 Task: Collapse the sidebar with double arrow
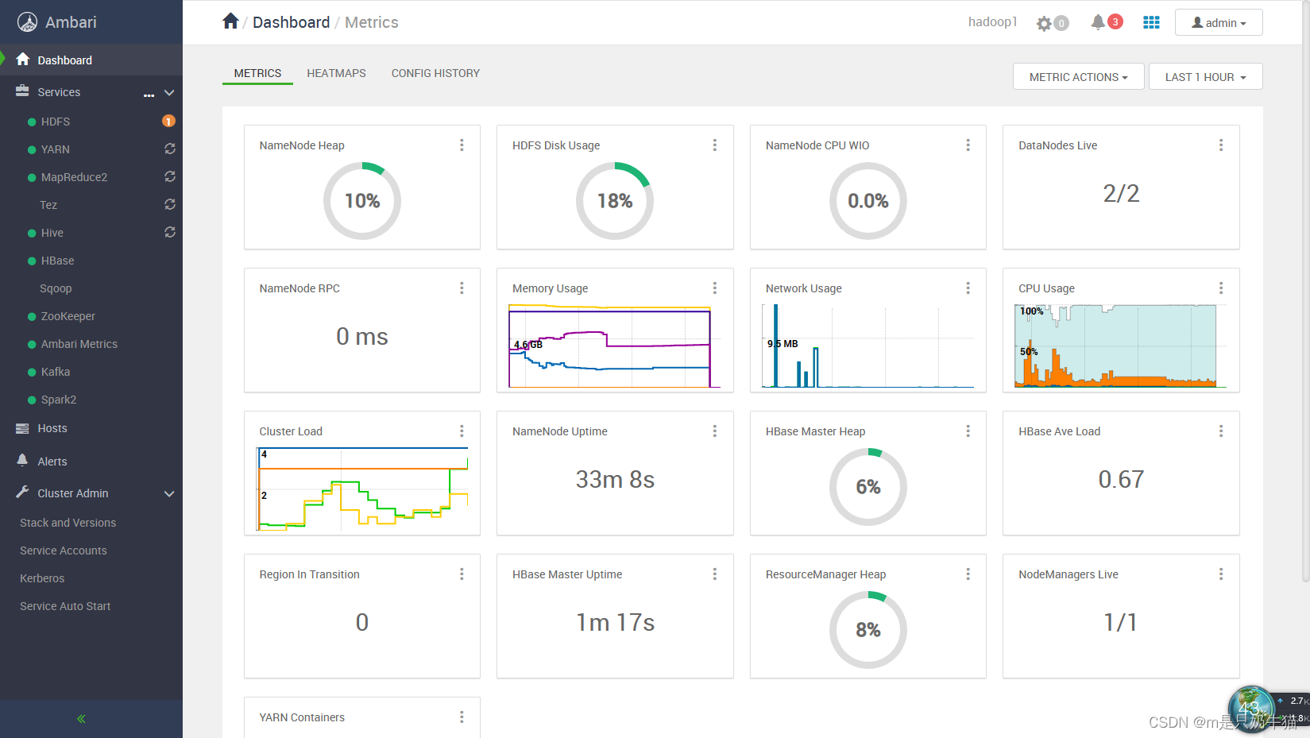(81, 719)
